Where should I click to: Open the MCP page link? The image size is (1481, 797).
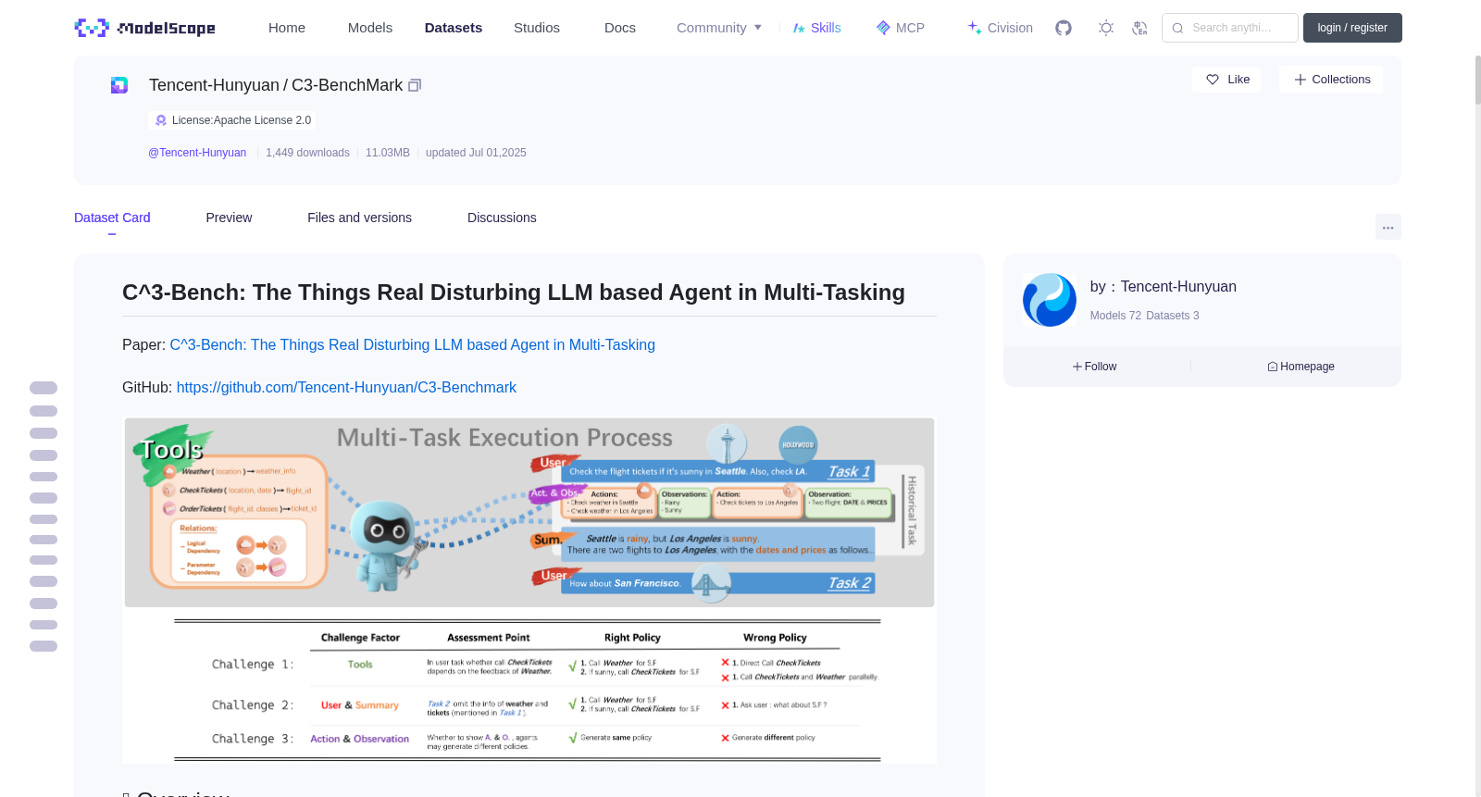[901, 28]
